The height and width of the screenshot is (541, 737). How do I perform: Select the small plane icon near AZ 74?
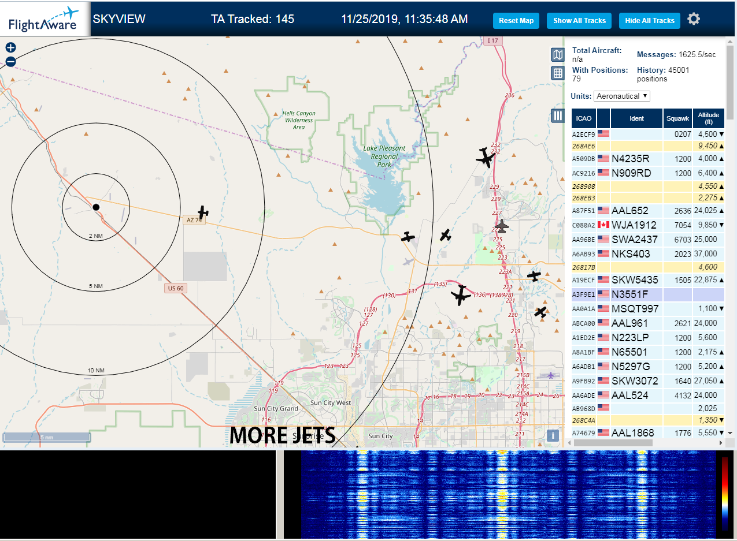[202, 212]
